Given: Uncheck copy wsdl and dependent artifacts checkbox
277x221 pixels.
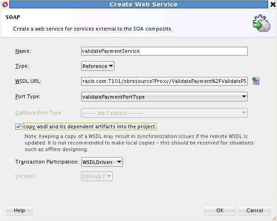Looking at the screenshot, I should pos(18,126).
